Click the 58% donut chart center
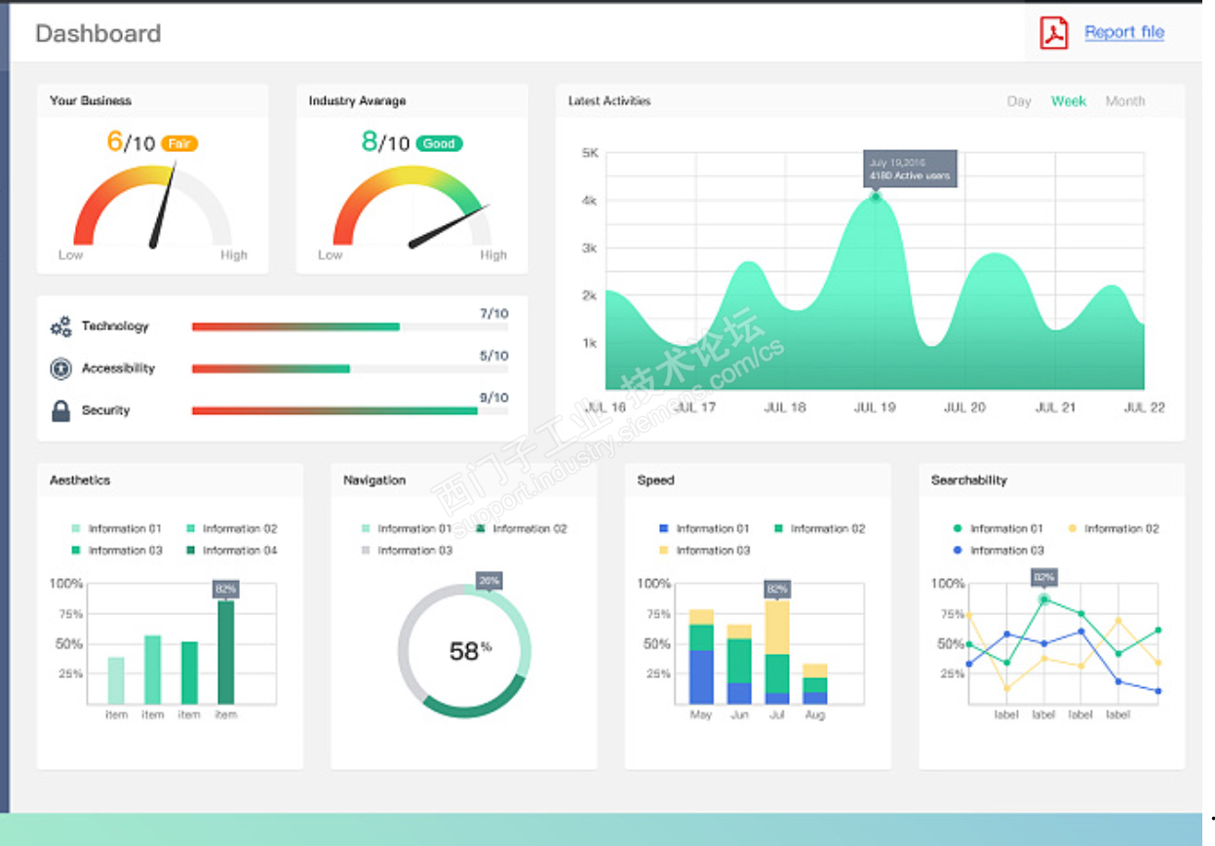This screenshot has width=1215, height=846. 465,651
